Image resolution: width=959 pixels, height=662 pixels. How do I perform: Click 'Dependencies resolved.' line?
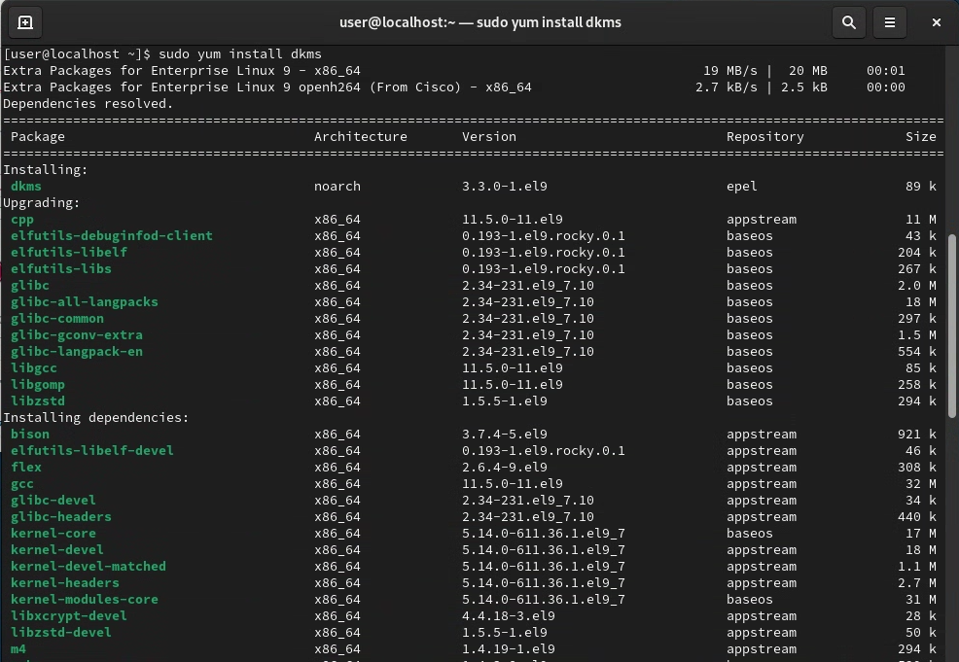[x=89, y=103]
